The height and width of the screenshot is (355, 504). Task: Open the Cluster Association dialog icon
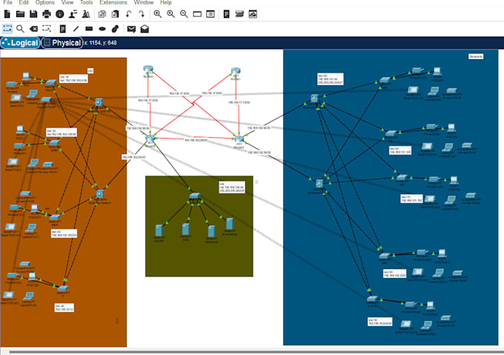coord(253,14)
